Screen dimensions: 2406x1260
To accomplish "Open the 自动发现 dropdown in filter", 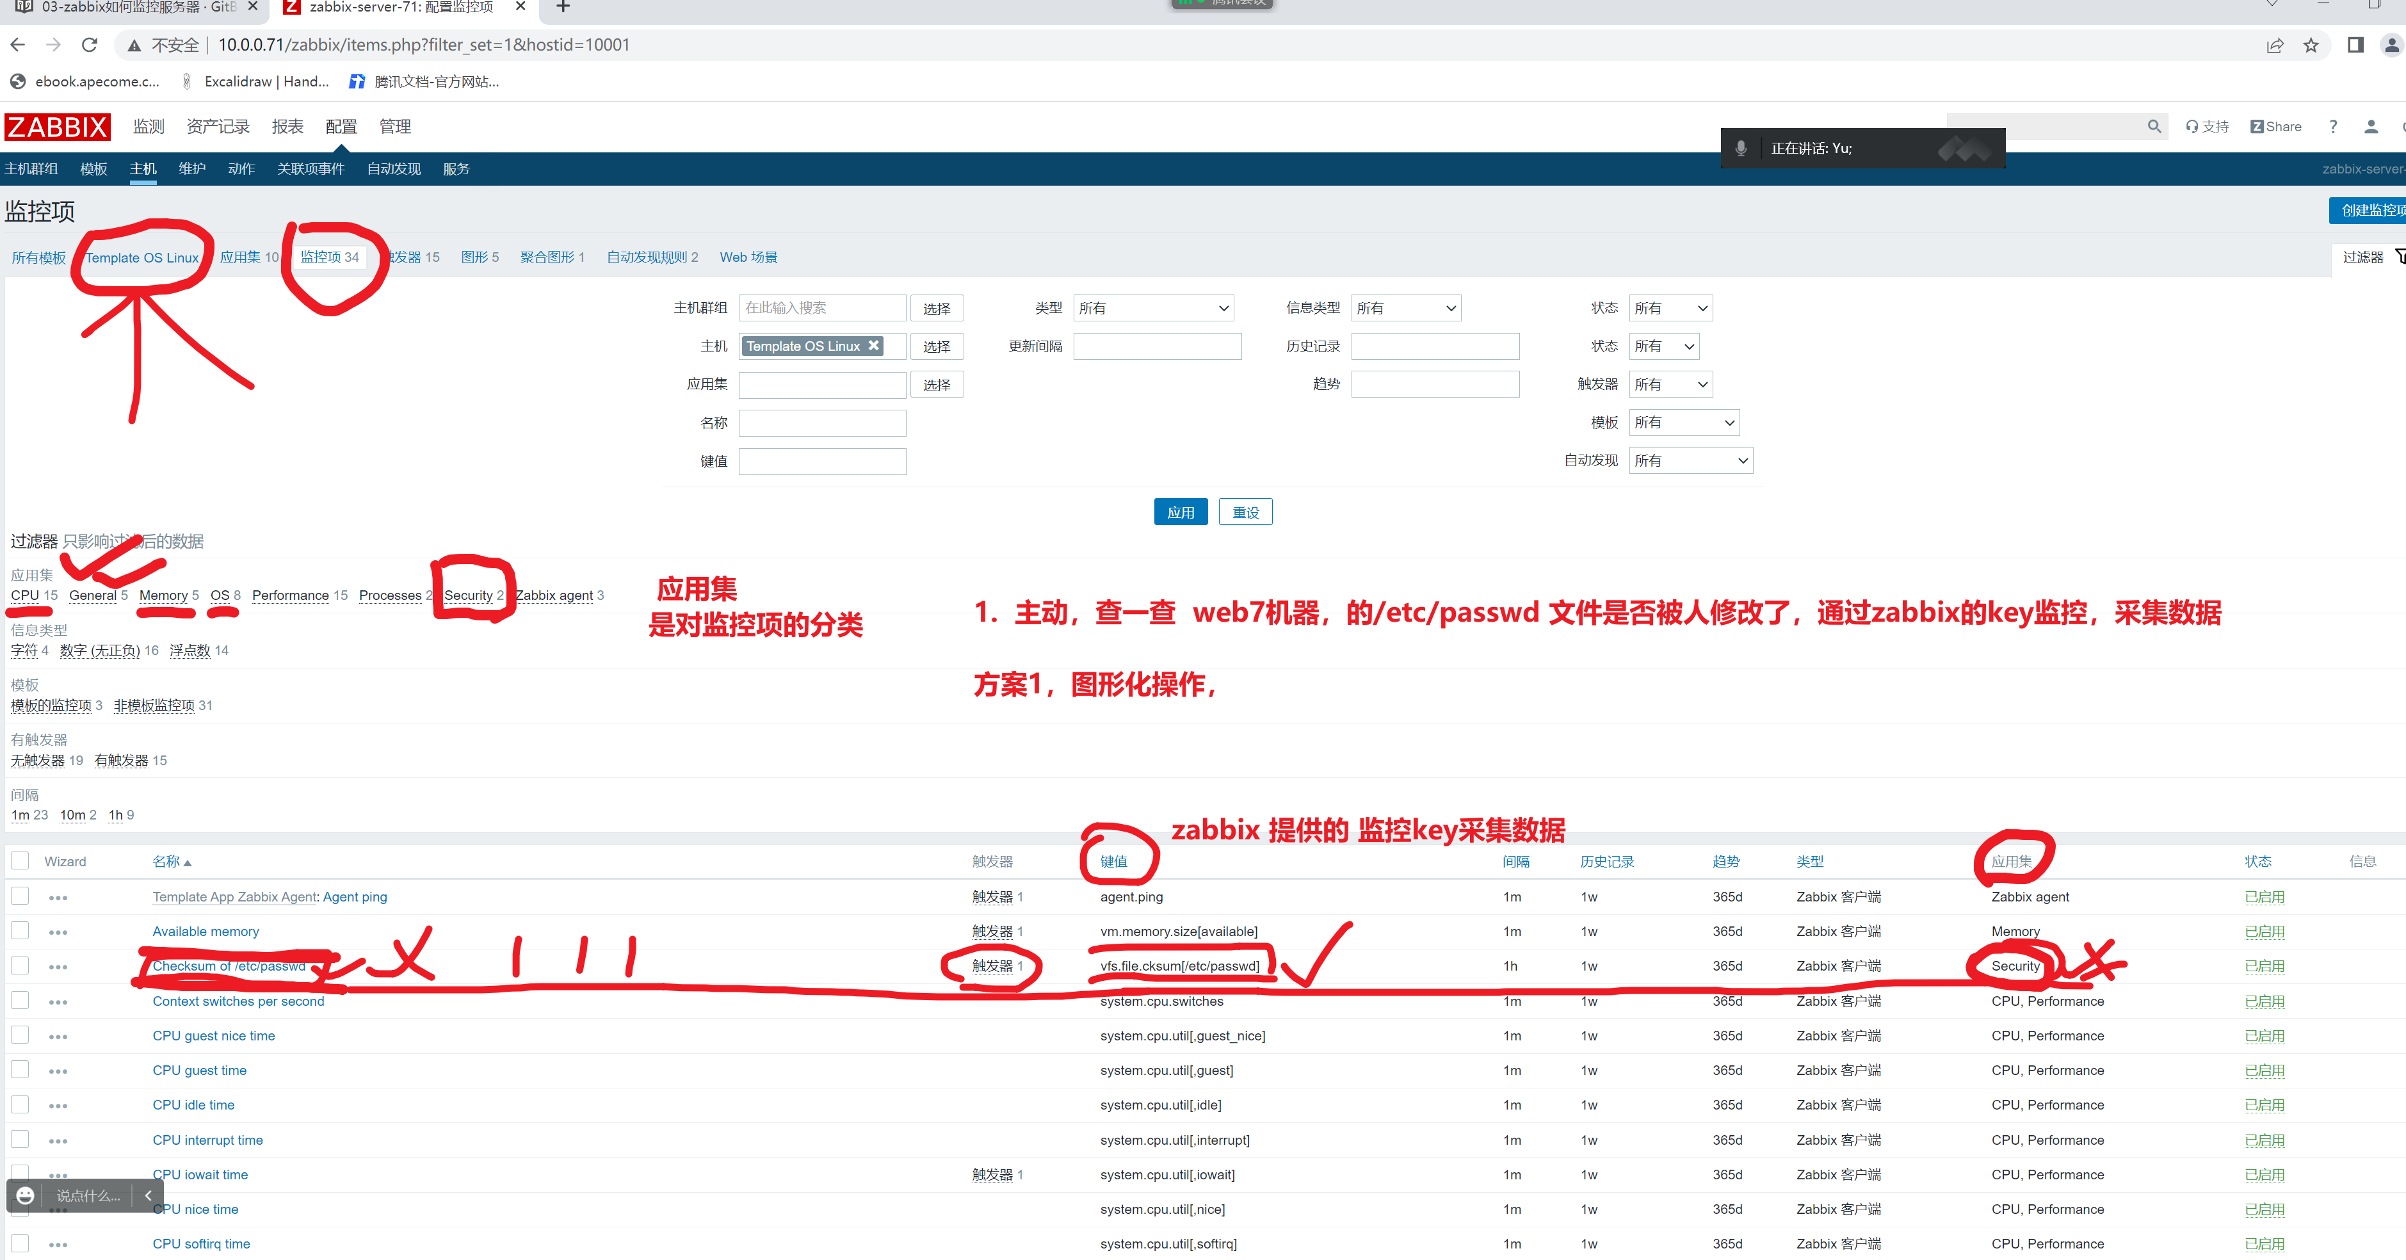I will pos(1691,462).
